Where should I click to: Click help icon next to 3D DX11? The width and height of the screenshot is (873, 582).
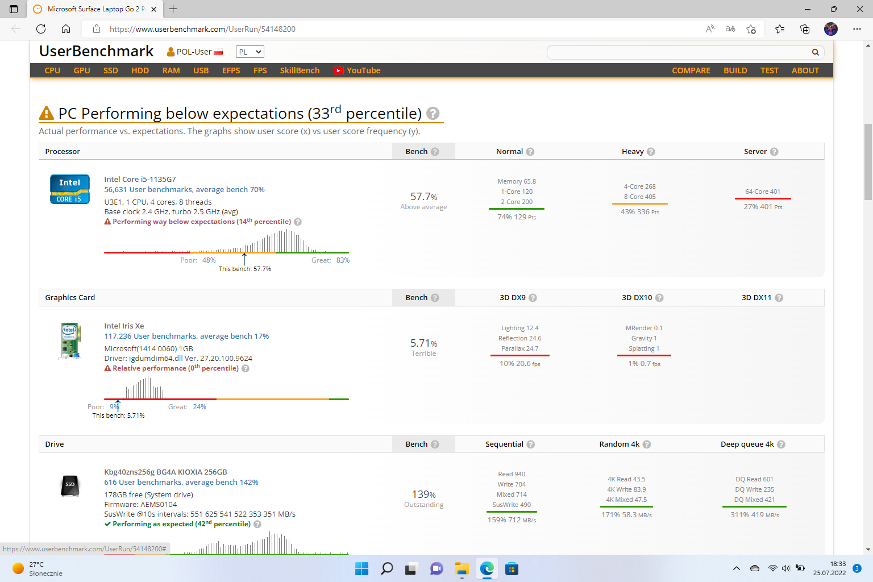(779, 298)
